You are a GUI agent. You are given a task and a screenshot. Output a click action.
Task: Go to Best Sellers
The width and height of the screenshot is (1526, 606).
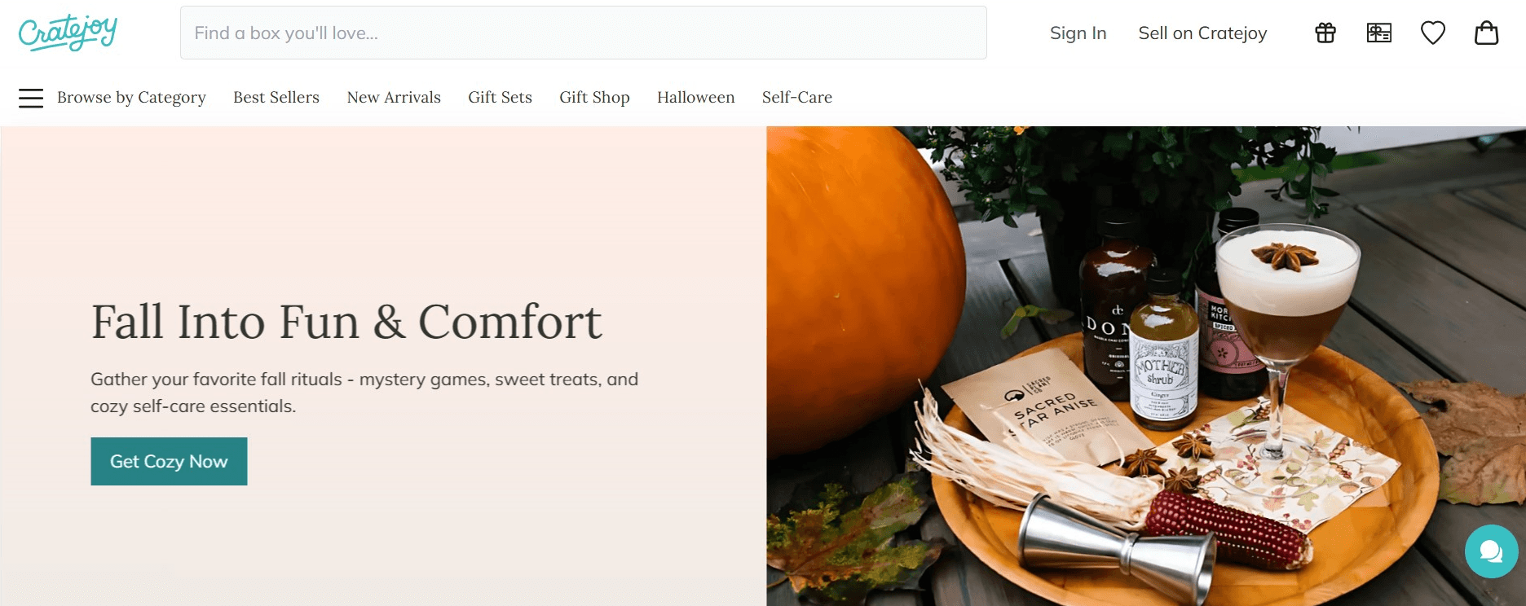pos(276,98)
